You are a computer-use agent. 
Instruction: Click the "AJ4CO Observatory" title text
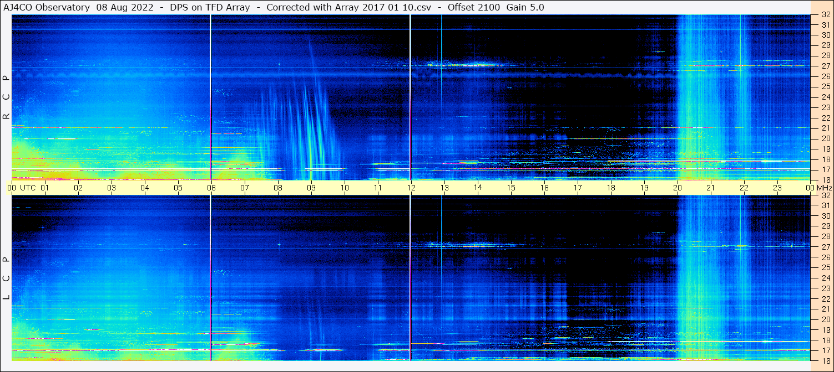[x=46, y=7]
